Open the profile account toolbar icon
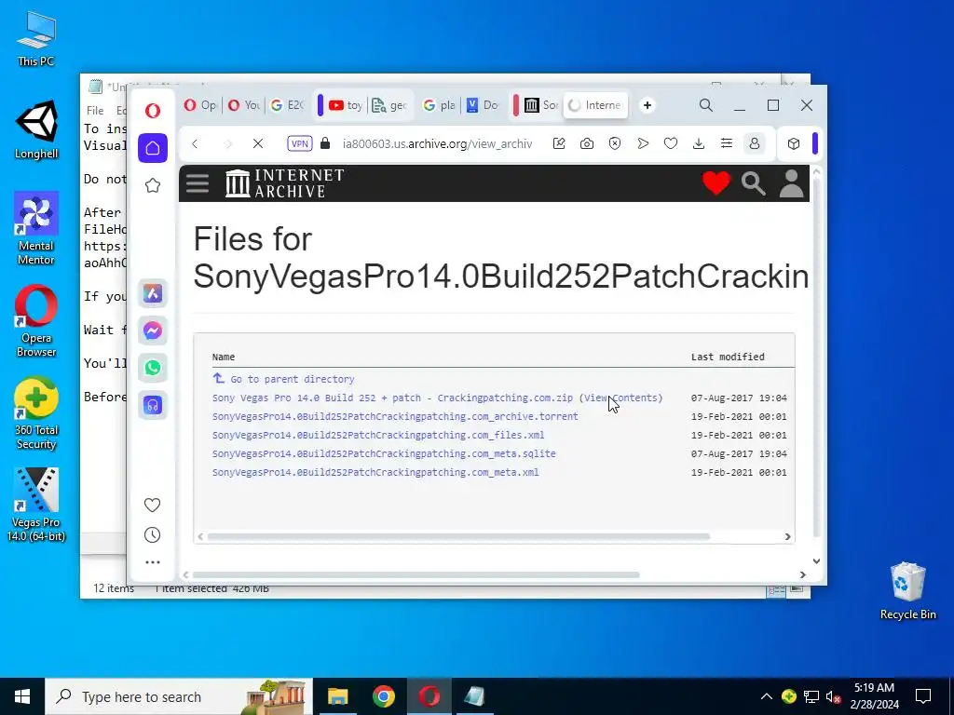The height and width of the screenshot is (715, 954). click(x=755, y=143)
